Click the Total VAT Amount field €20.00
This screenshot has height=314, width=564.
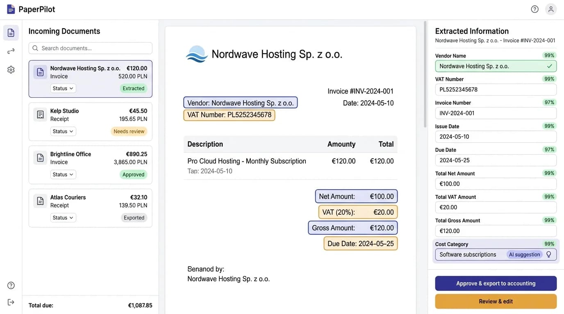[496, 207]
